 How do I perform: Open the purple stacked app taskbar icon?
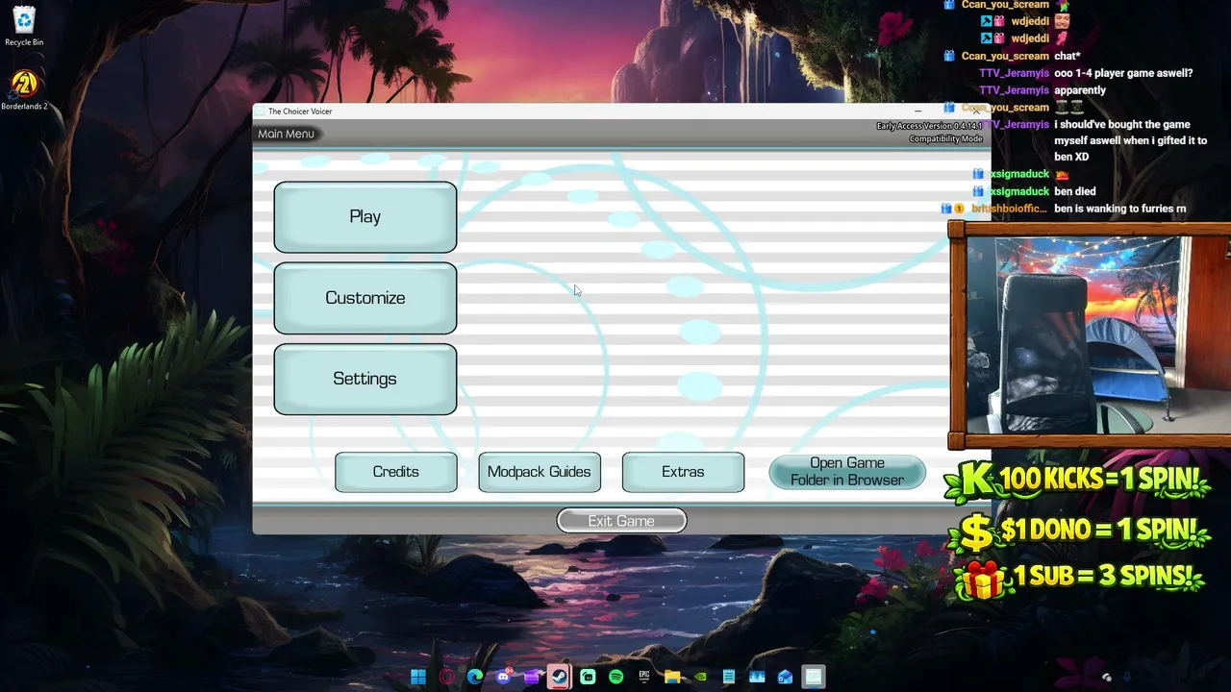(531, 677)
